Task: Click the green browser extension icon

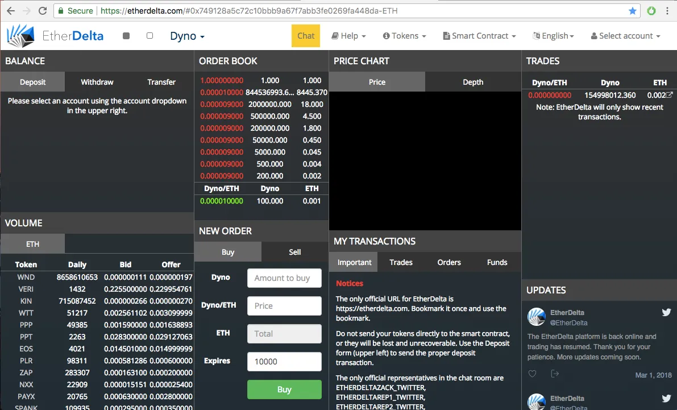Action: point(651,11)
